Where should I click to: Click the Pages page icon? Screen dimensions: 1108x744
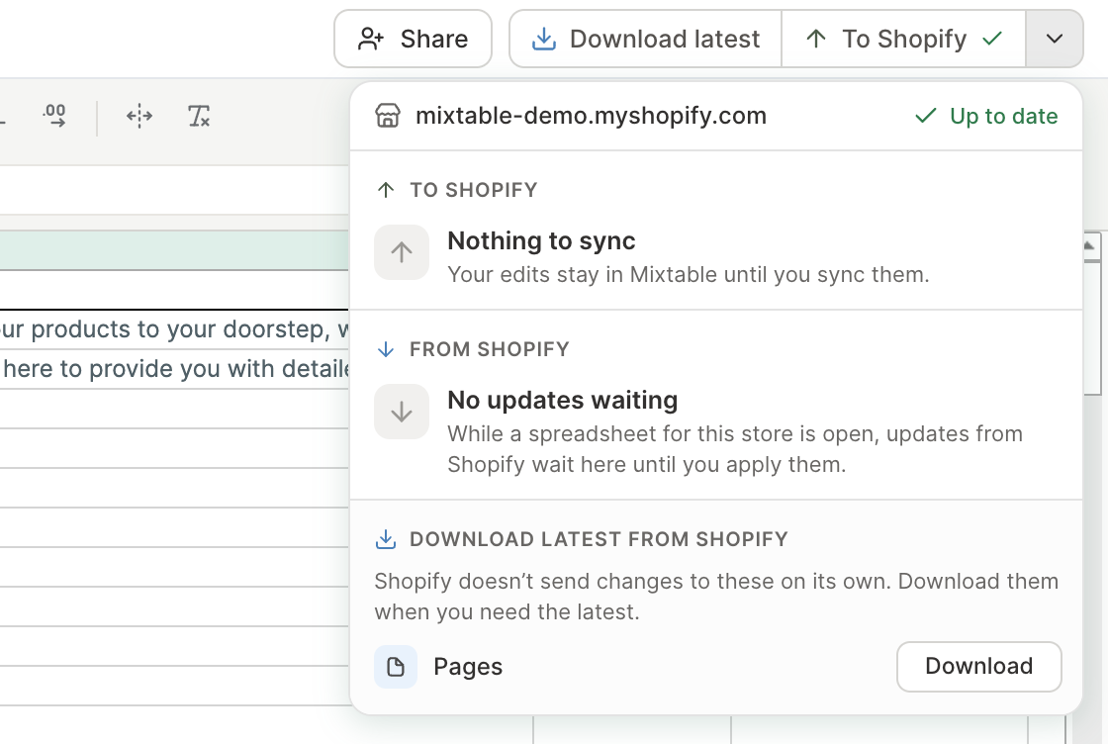pos(396,667)
